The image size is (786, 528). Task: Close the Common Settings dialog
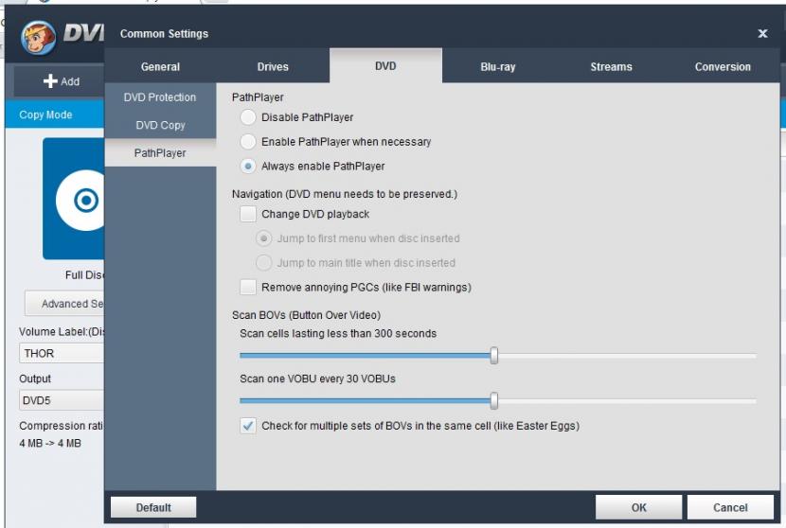point(762,33)
